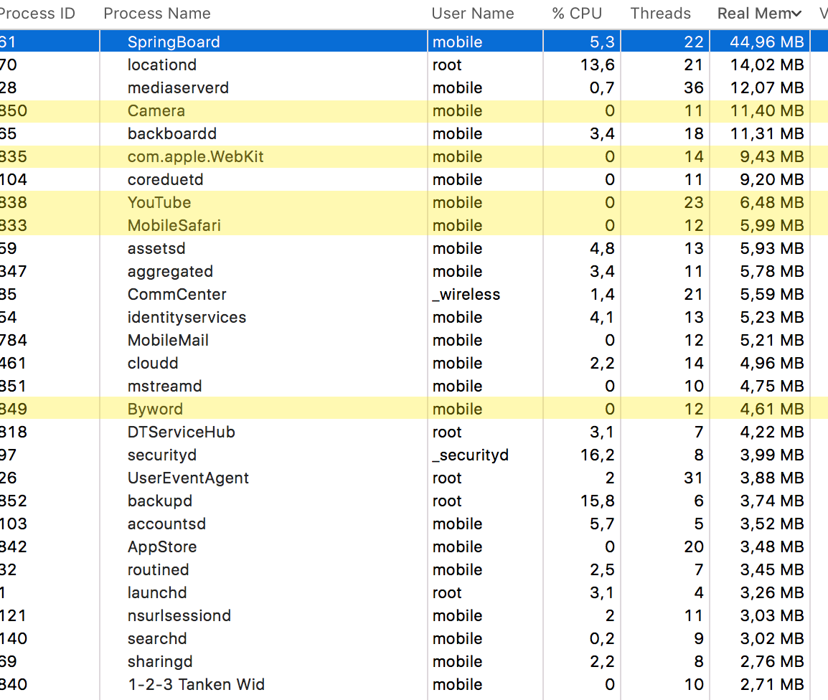Sort by the User Name column header
The height and width of the screenshot is (700, 828).
[x=473, y=13]
